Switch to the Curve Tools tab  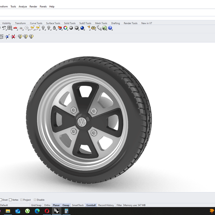pos(36,23)
